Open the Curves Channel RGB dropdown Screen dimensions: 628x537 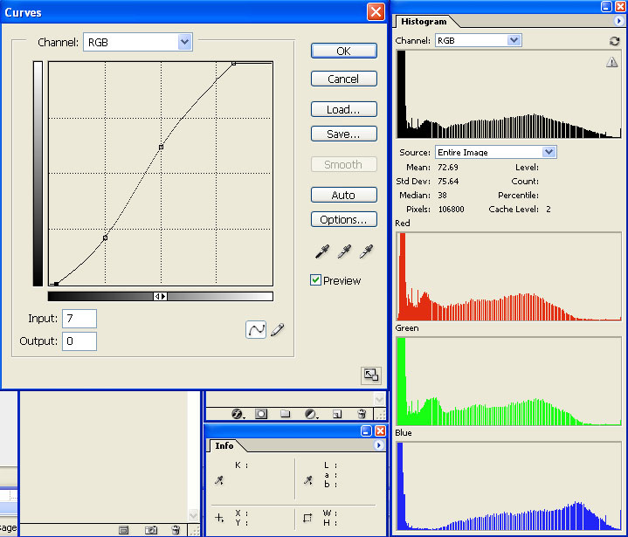(x=184, y=42)
